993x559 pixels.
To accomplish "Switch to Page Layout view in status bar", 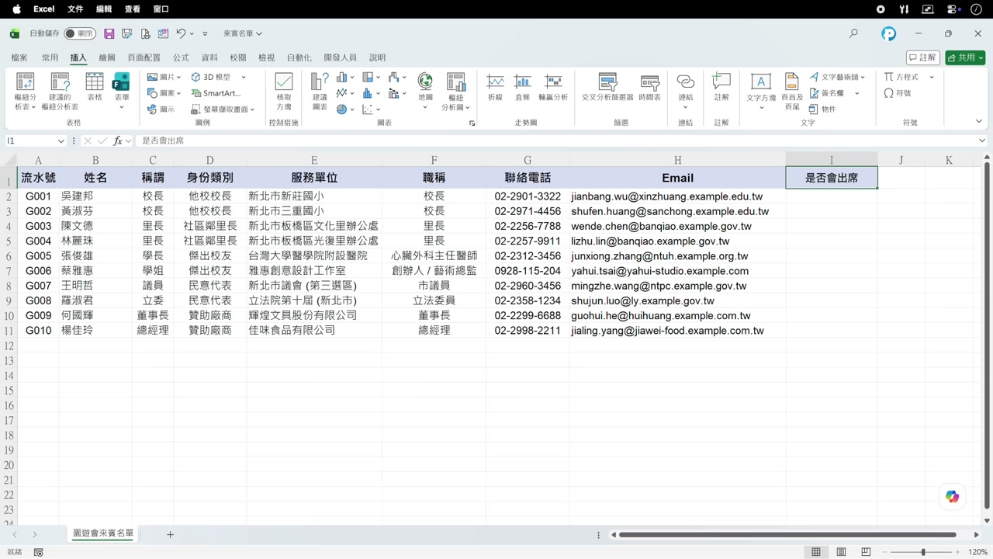I will [841, 552].
